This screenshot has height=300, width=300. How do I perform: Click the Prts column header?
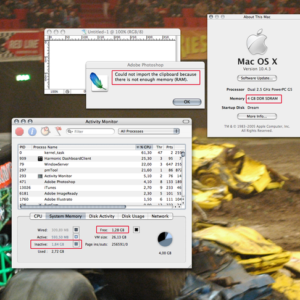click(x=169, y=147)
